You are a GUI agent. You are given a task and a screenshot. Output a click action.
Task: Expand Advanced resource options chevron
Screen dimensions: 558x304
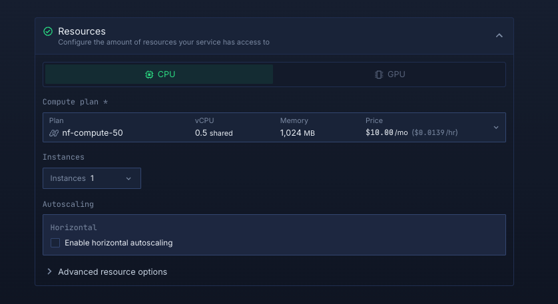(x=49, y=271)
